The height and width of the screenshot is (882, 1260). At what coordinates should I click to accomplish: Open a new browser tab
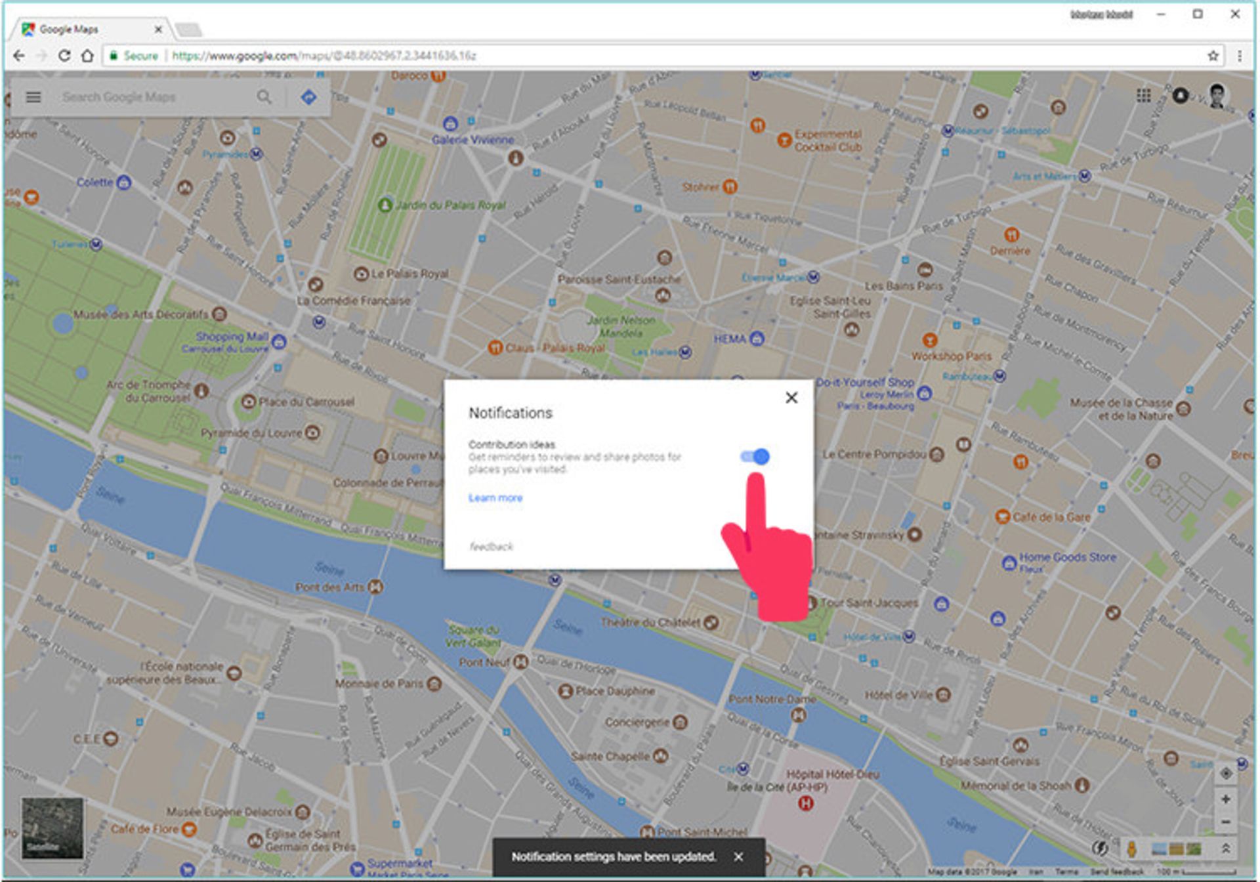coord(189,30)
